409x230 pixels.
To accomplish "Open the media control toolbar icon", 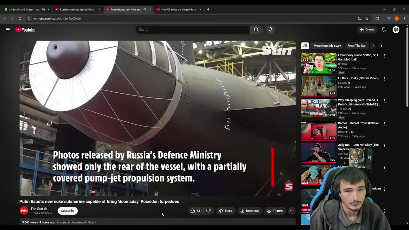I will pos(389,19).
